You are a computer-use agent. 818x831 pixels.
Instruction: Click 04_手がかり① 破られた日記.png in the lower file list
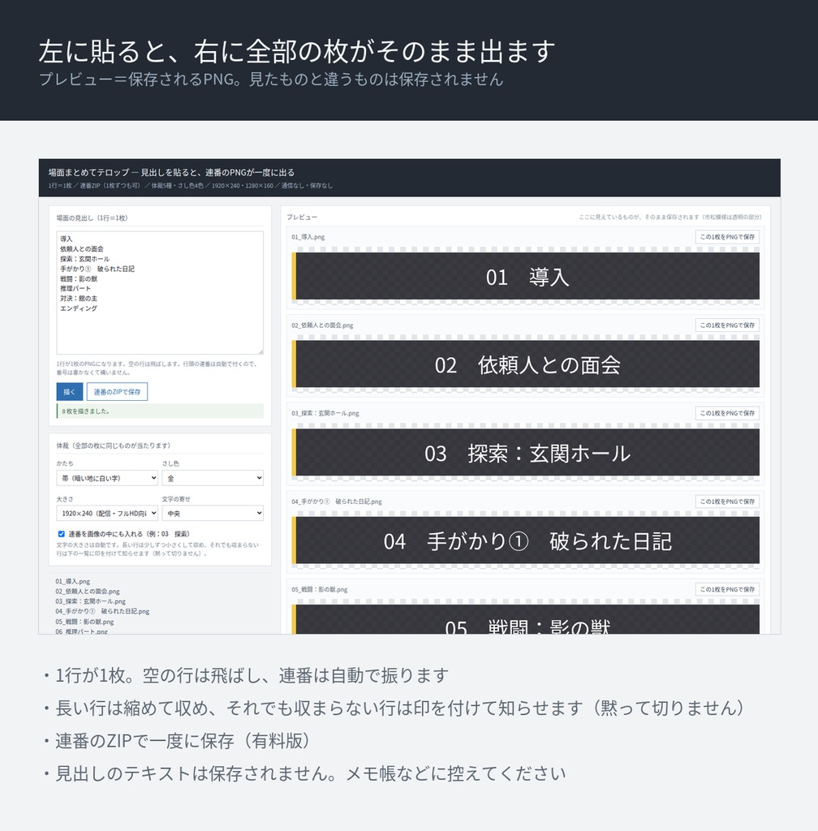pos(102,611)
